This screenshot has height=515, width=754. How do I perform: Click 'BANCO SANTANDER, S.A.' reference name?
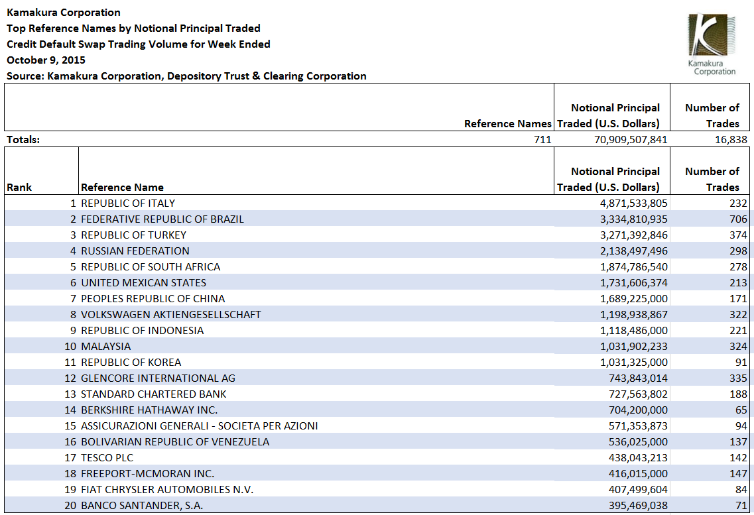142,504
